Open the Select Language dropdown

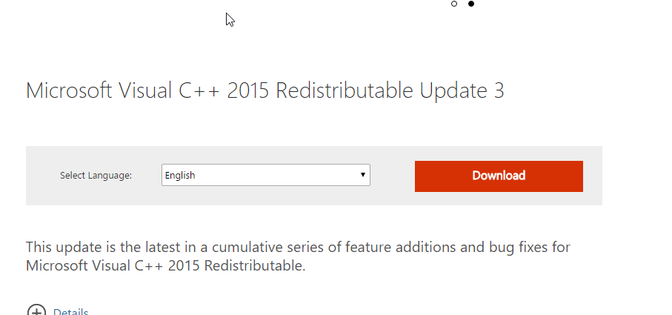pos(266,175)
